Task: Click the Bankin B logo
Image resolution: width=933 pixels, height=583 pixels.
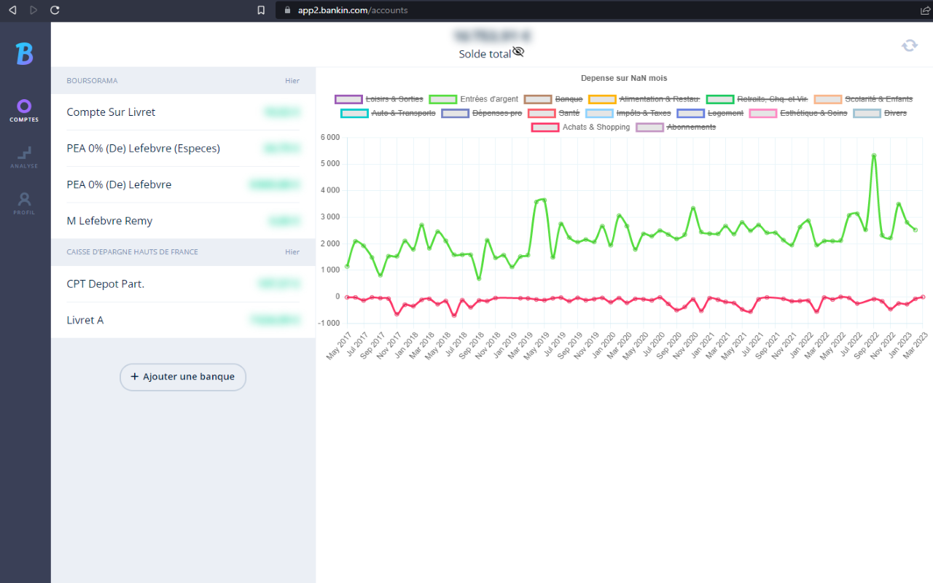Action: (25, 54)
